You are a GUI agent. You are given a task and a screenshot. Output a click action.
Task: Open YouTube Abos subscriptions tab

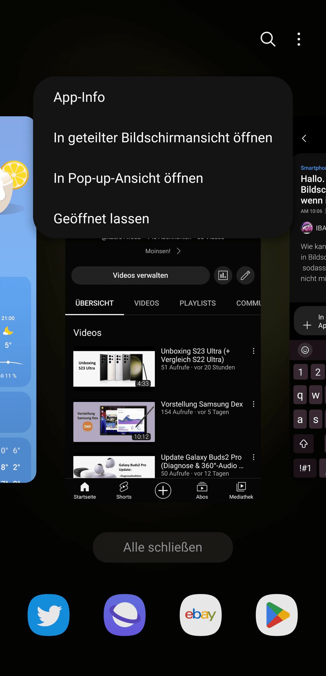(x=202, y=490)
